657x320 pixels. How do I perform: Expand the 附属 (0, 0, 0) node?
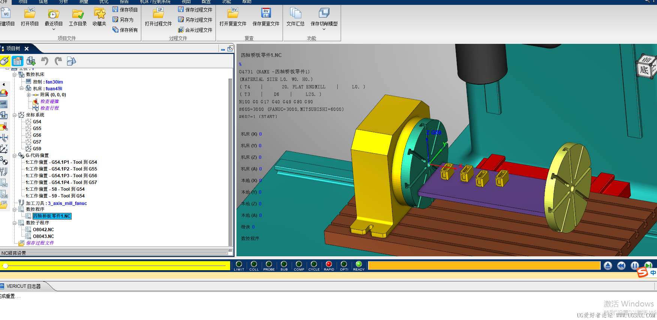[x=28, y=95]
